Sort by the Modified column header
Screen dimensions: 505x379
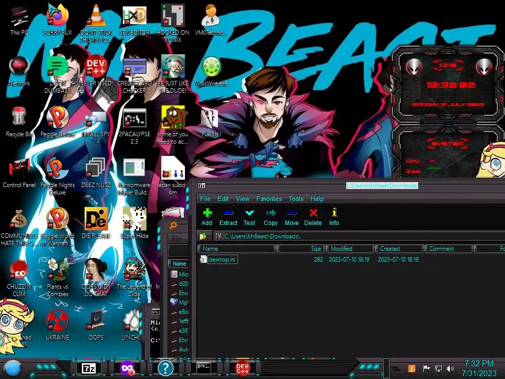tap(351, 249)
